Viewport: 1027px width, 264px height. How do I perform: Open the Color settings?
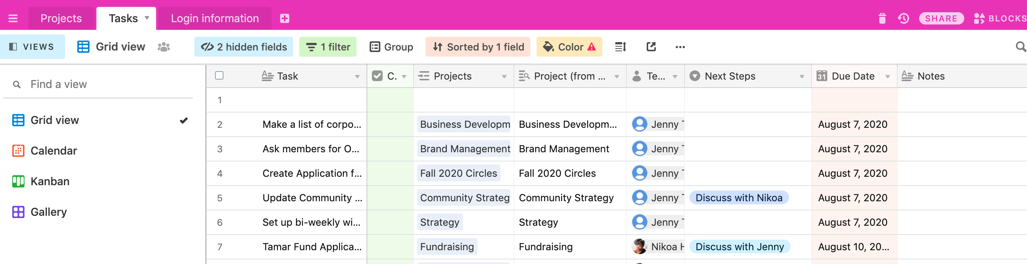[x=569, y=47]
